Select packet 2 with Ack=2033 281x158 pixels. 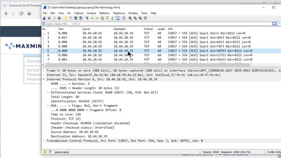point(161,38)
